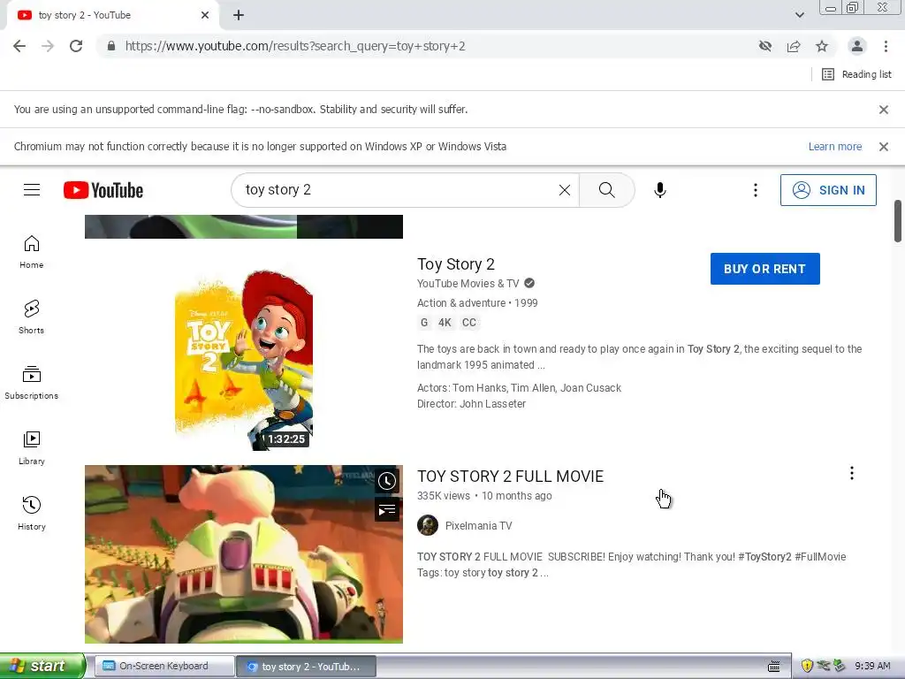Open Shorts in the sidebar
The width and height of the screenshot is (905, 679).
click(x=32, y=317)
